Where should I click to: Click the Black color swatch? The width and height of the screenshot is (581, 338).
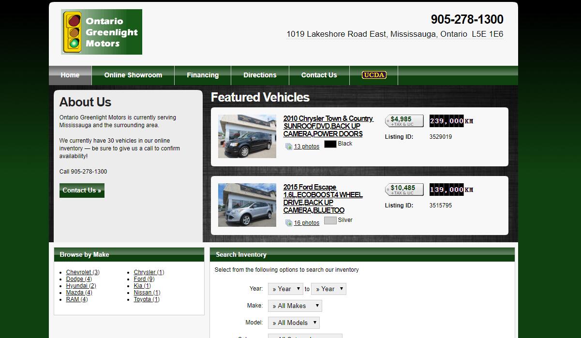pyautogui.click(x=330, y=144)
